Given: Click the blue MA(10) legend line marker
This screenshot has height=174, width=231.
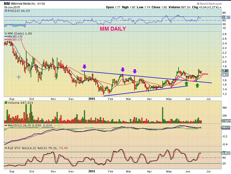Looking at the screenshot, I should coord(6,37).
